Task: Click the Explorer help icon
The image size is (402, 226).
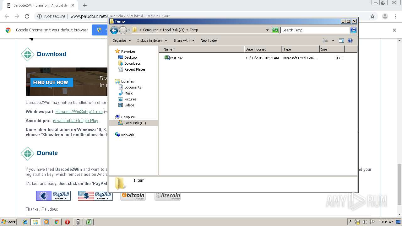Action: (350, 40)
